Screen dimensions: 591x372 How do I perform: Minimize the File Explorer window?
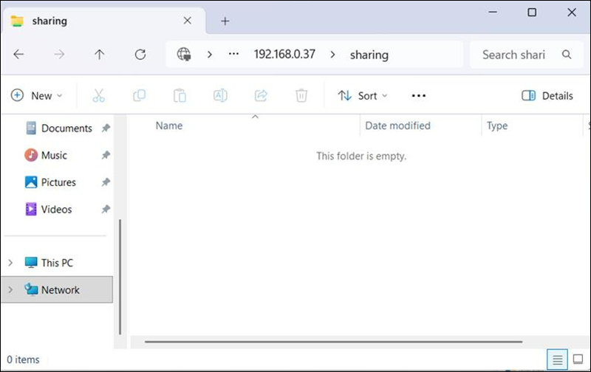[493, 13]
